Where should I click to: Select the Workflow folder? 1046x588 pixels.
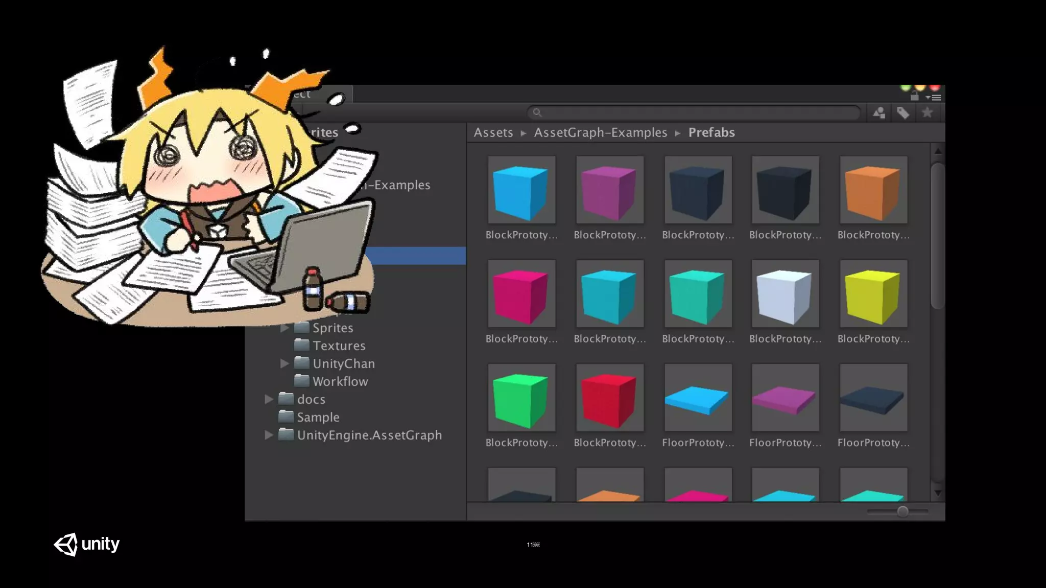340,381
